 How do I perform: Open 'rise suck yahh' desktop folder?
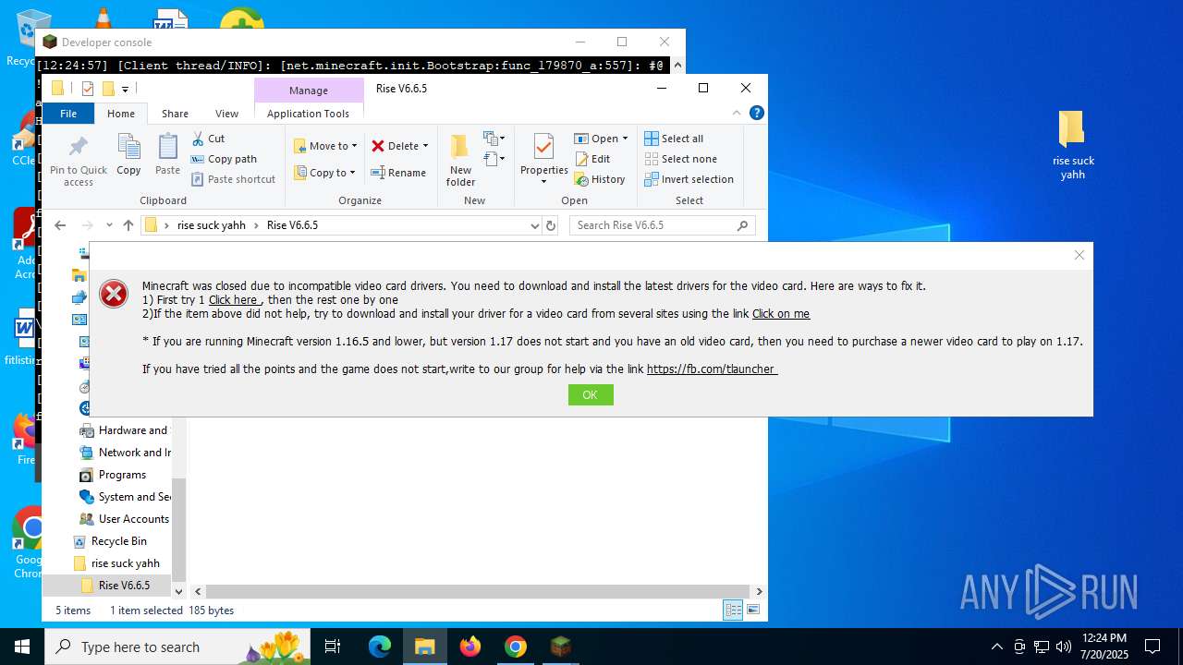pyautogui.click(x=1072, y=146)
